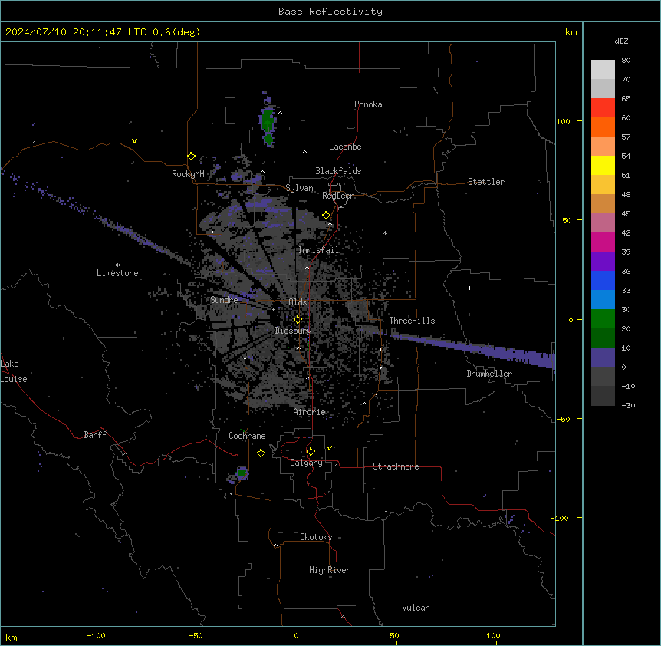The height and width of the screenshot is (646, 661).
Task: Select the Didsbury label
Action: coord(294,331)
